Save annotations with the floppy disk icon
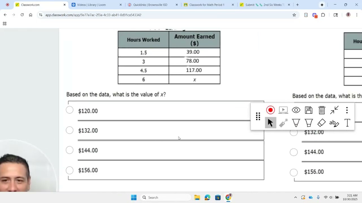The width and height of the screenshot is (362, 203). click(309, 110)
